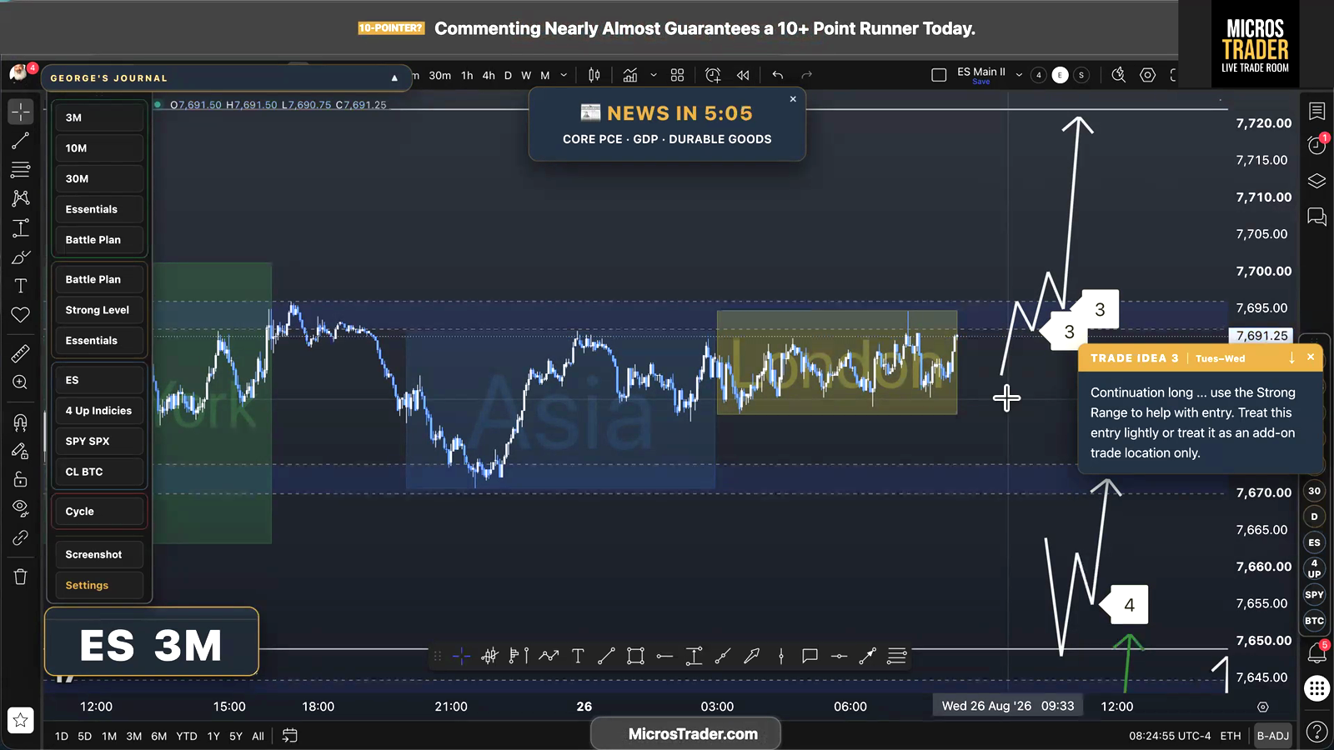Hide all drawings with the eye icon
The image size is (1334, 750).
coord(21,508)
